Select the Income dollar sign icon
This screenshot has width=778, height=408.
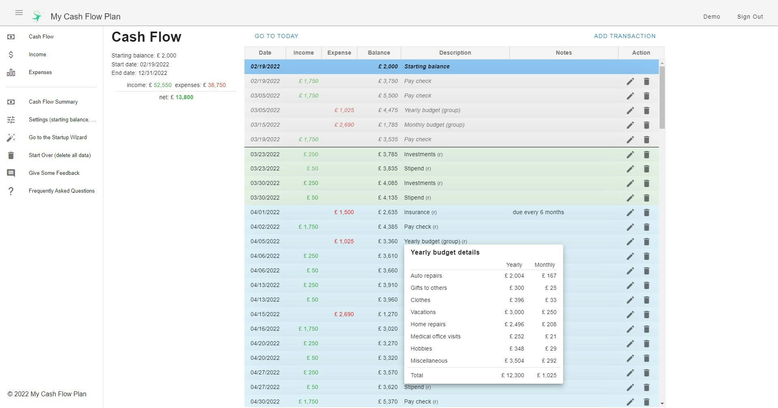(11, 54)
